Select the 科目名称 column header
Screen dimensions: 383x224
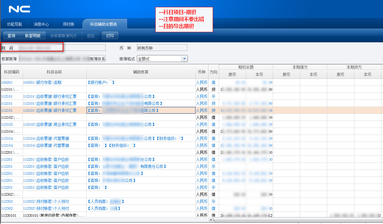pos(54,72)
